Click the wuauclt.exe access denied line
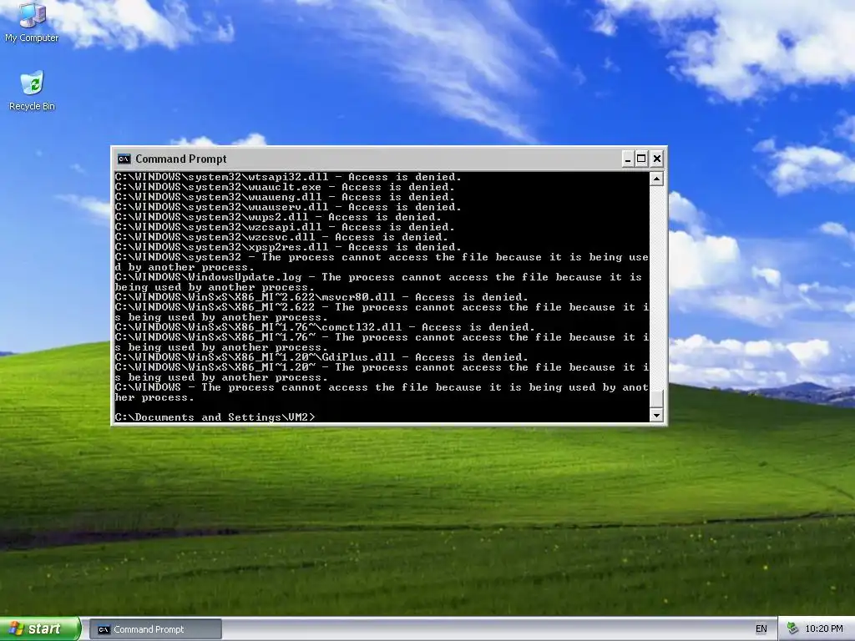855x641 pixels. pos(286,187)
